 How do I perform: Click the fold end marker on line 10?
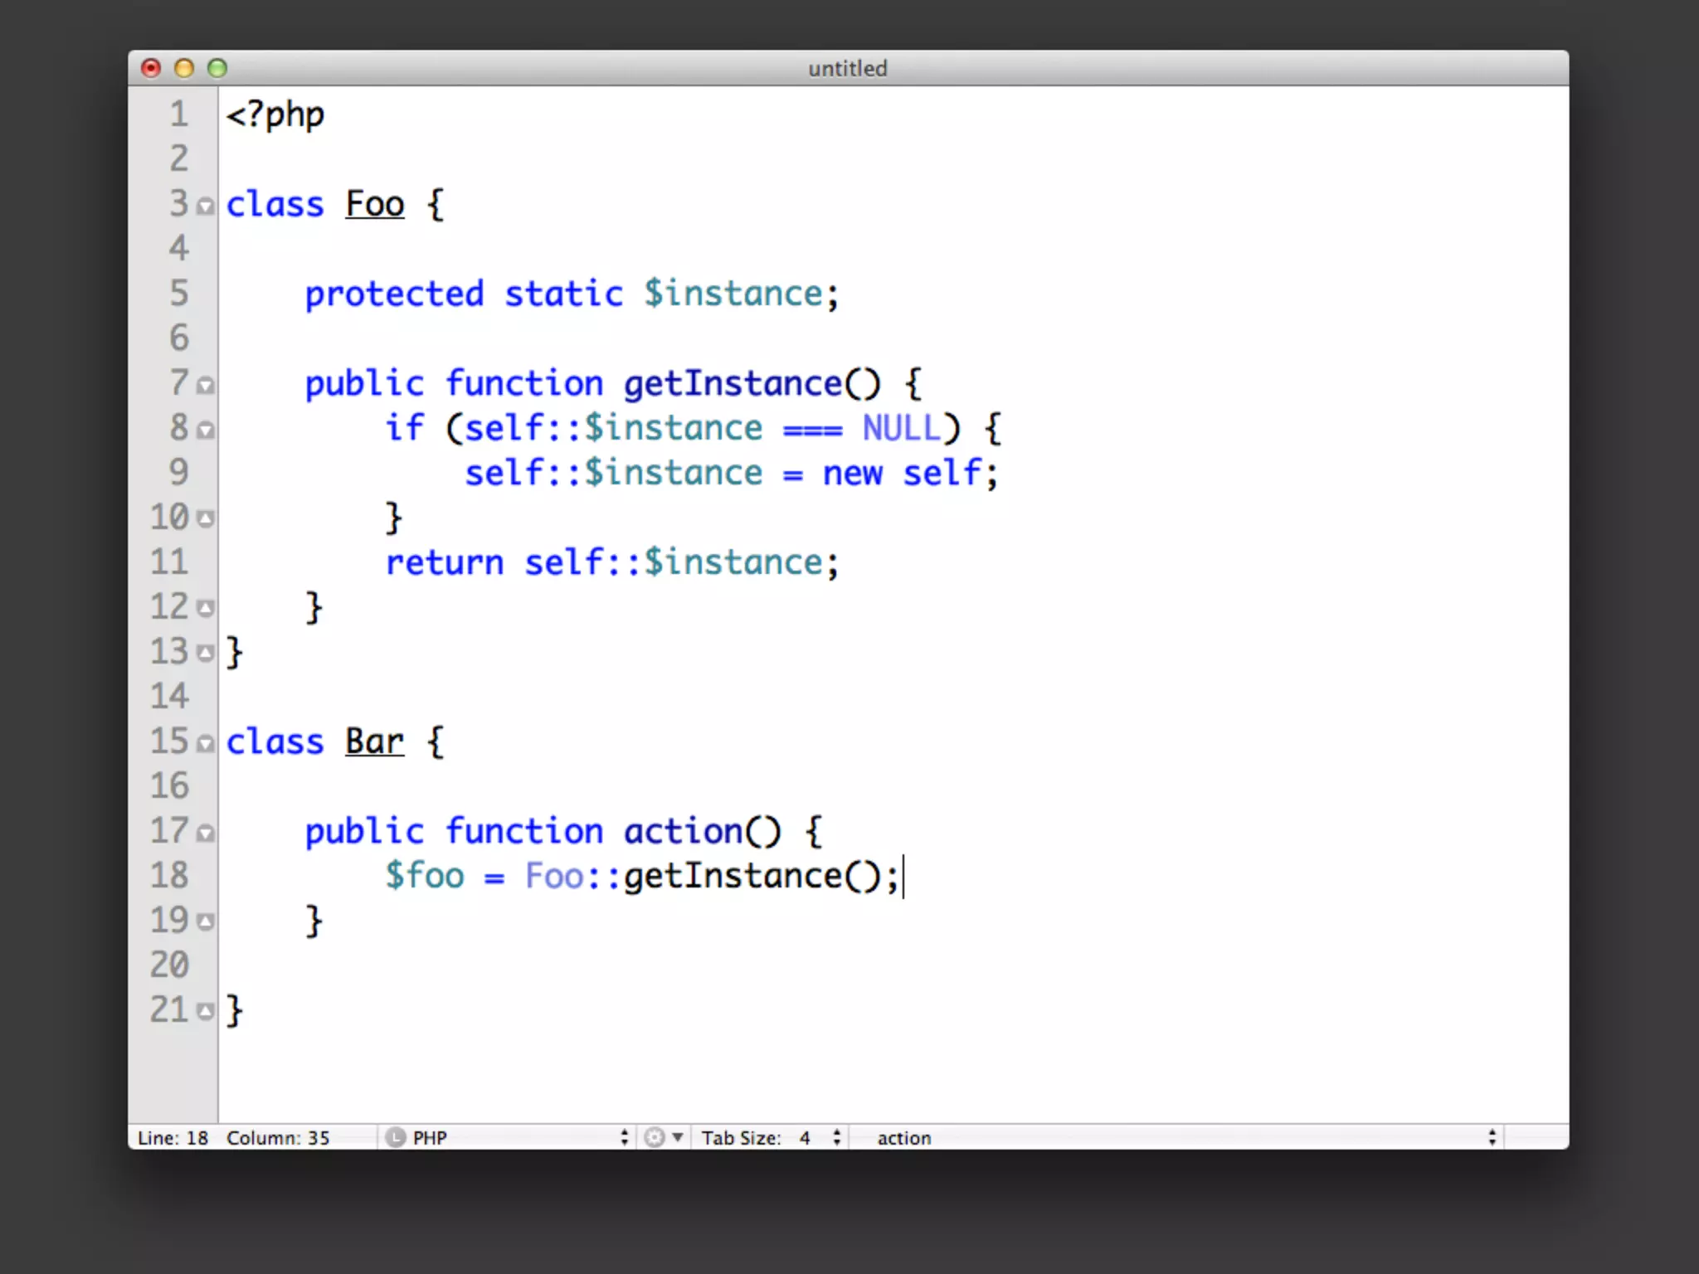pos(206,519)
